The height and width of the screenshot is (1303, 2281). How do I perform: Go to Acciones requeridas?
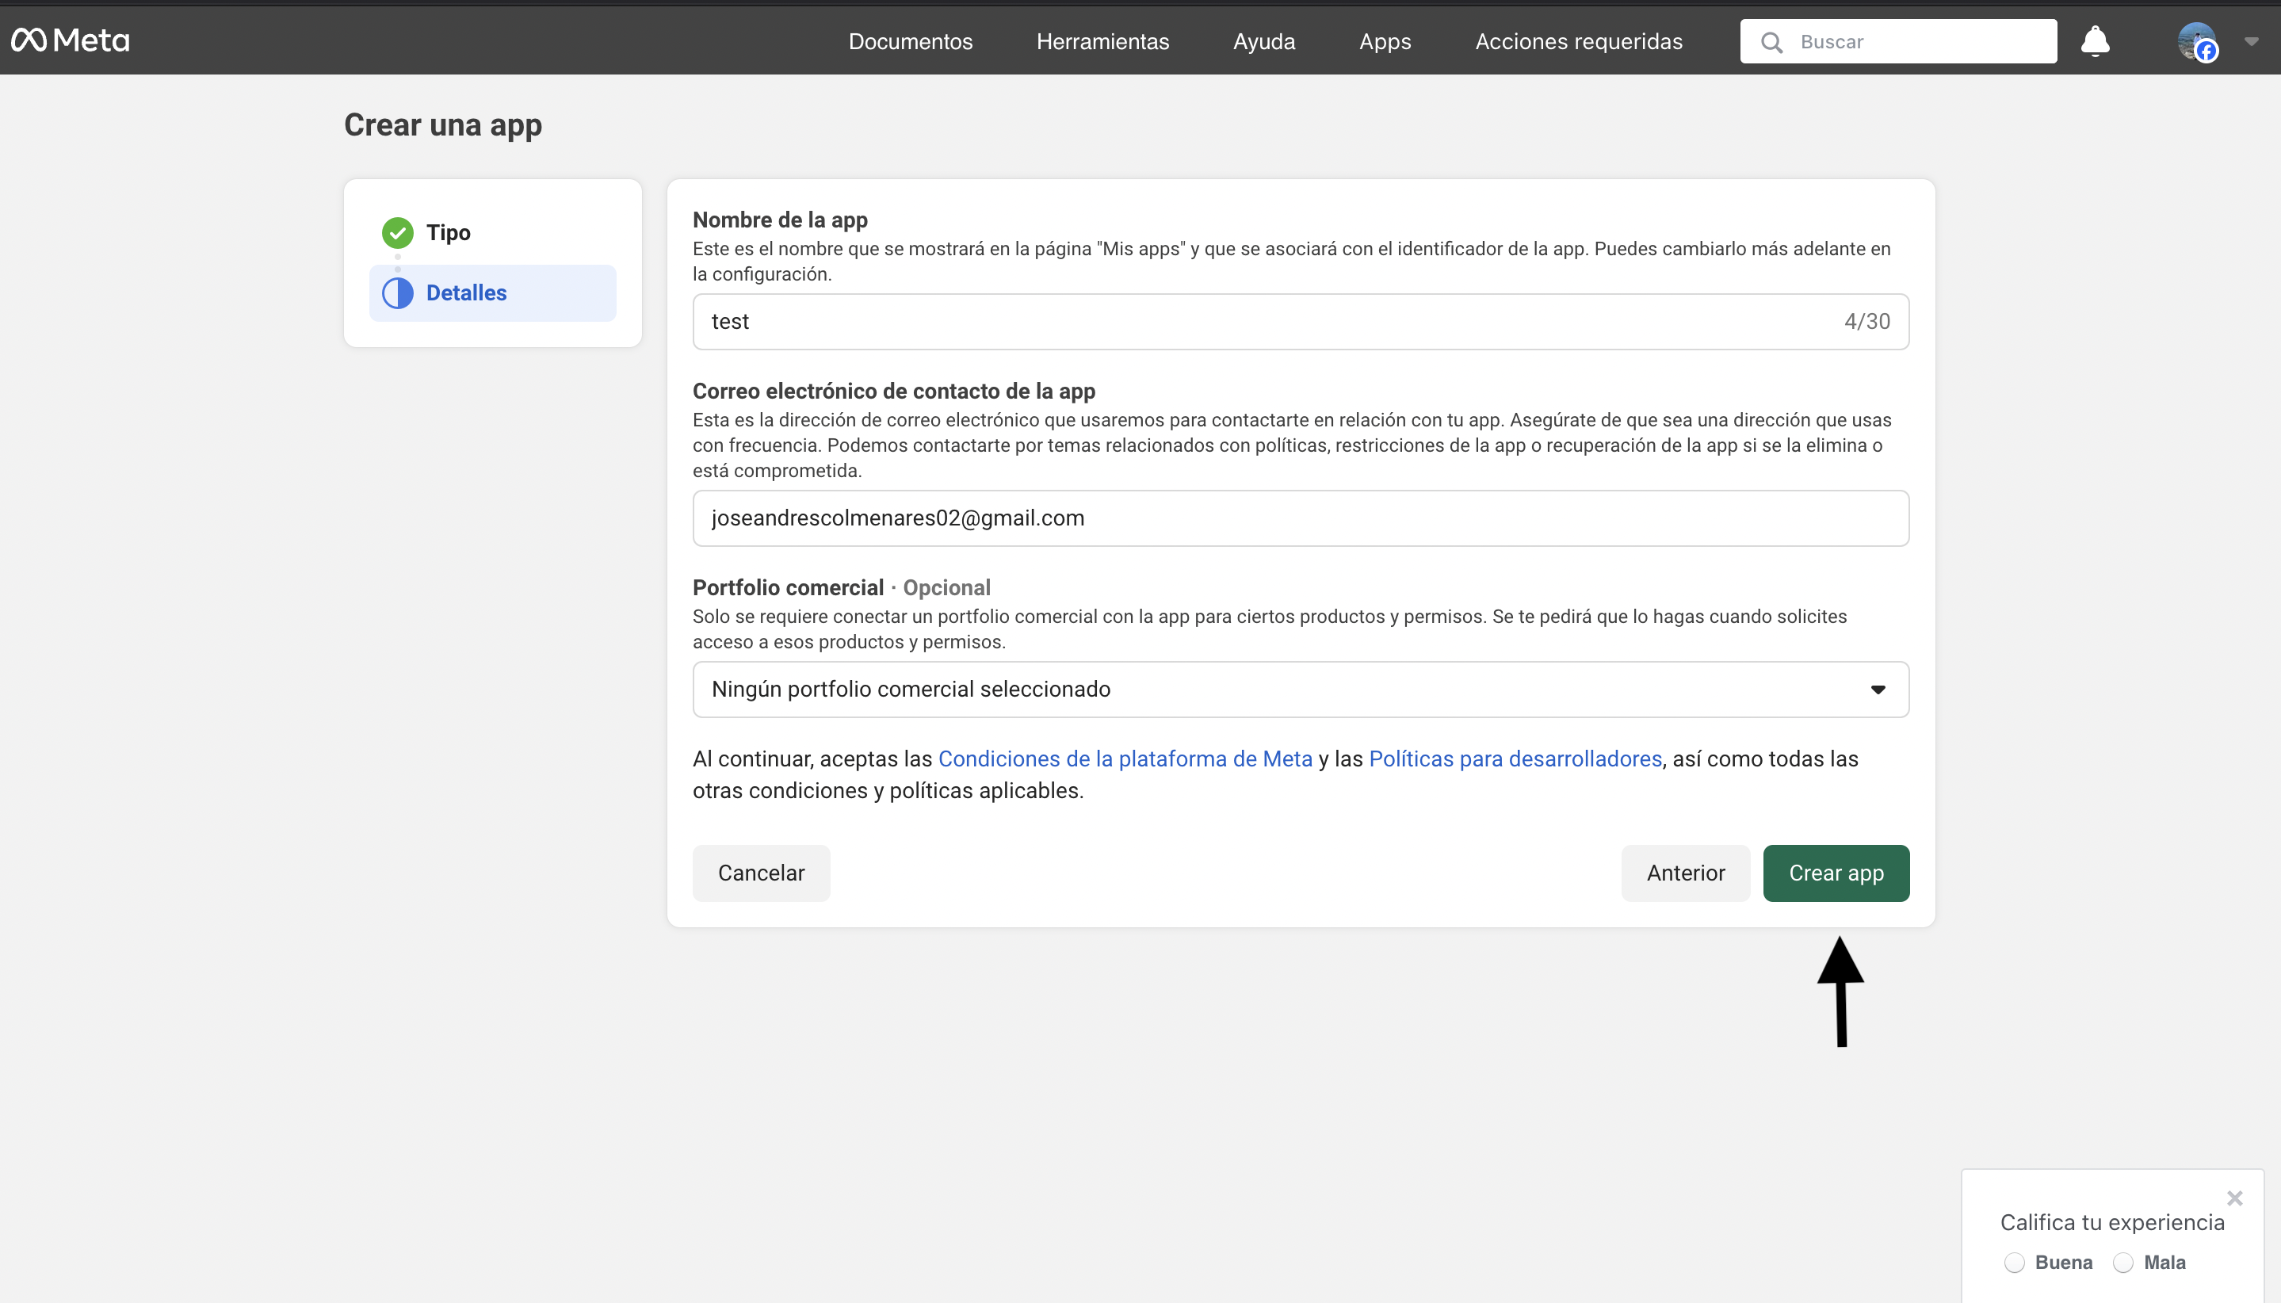(1579, 41)
